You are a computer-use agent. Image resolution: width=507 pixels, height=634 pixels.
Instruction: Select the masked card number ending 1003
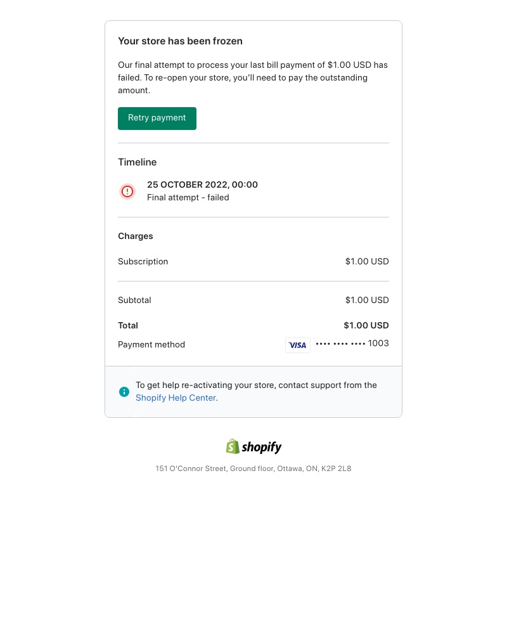tap(352, 344)
